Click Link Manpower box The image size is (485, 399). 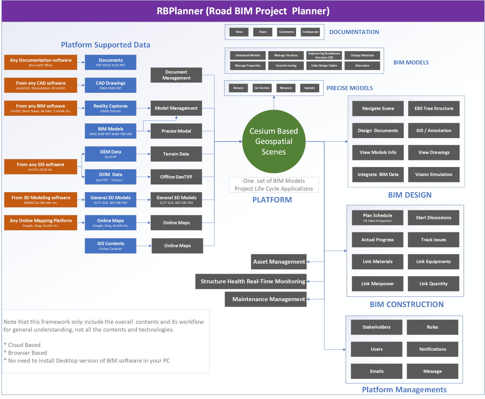(378, 284)
